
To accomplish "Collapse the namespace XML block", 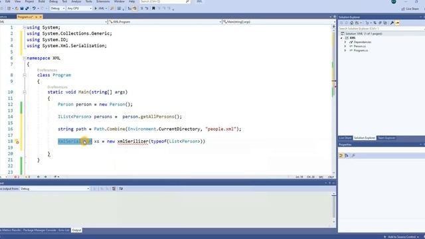I will tap(25, 58).
